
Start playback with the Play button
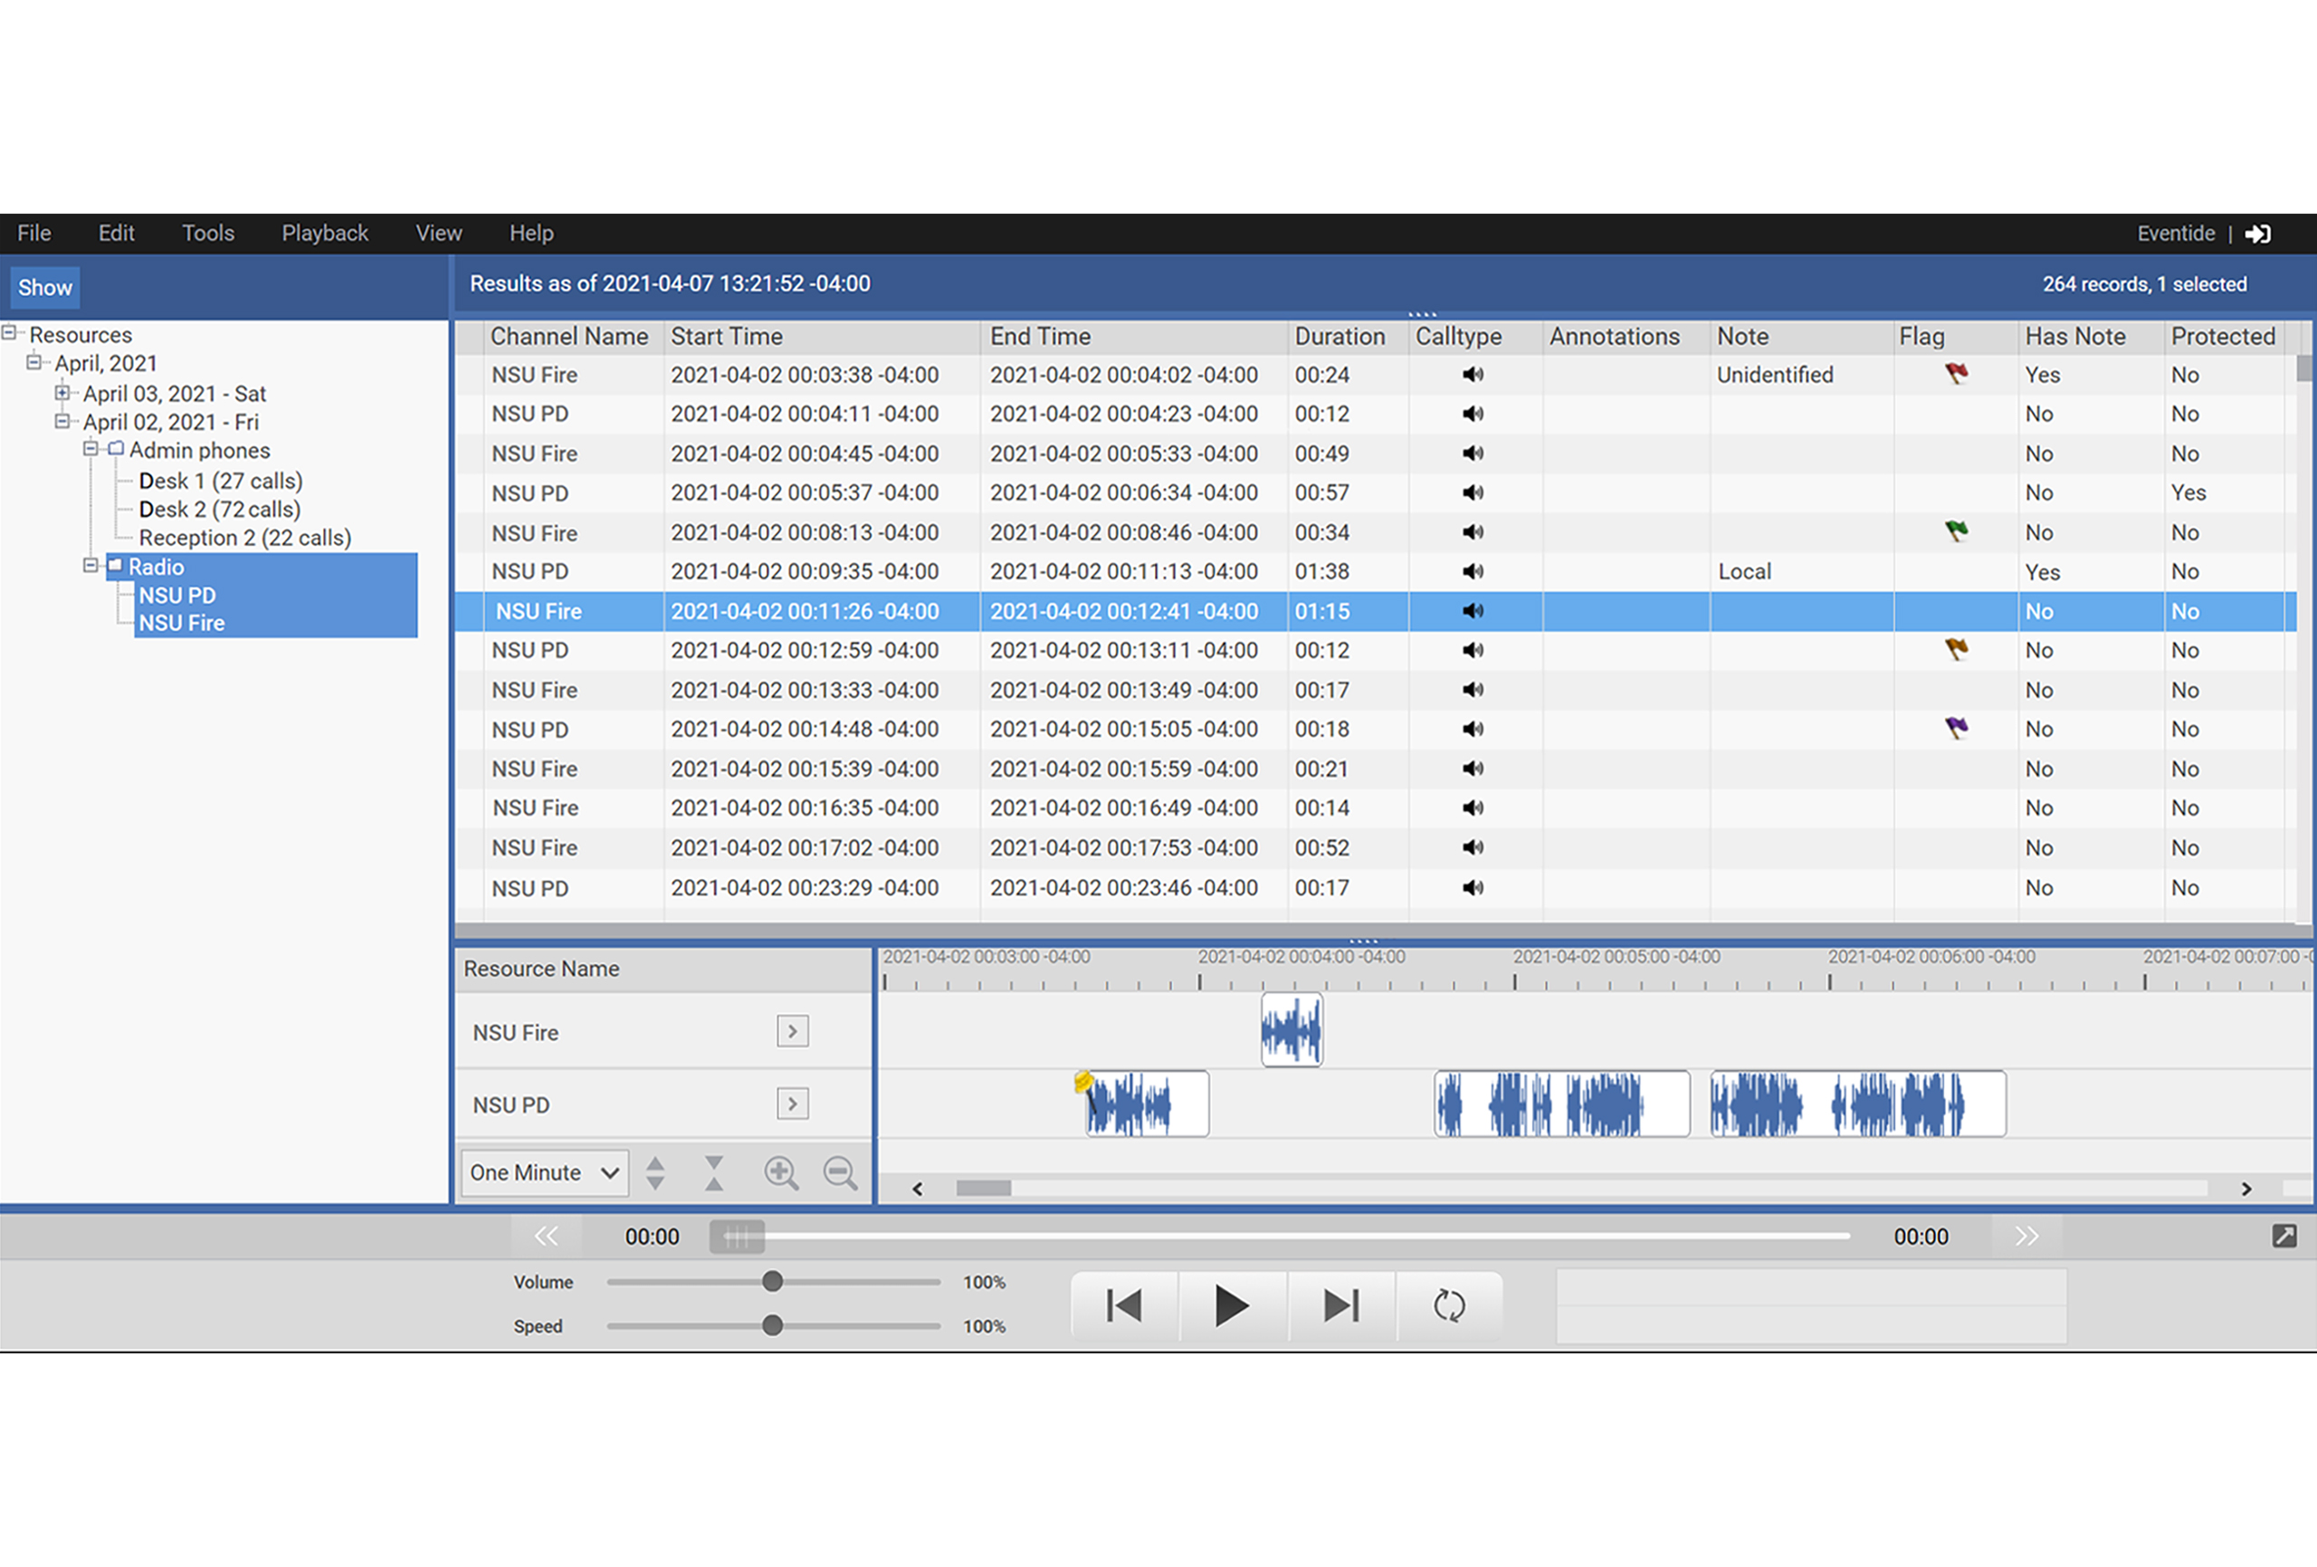coord(1233,1304)
